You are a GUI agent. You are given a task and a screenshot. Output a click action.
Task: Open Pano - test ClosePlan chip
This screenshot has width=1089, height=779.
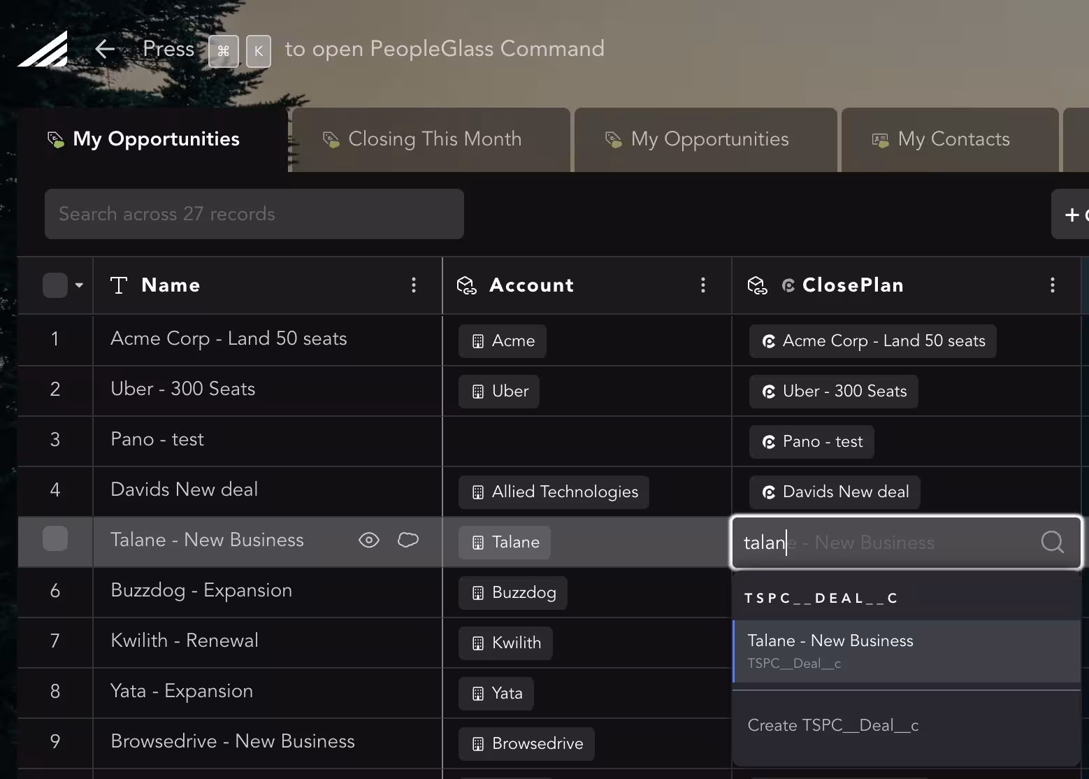coord(812,442)
